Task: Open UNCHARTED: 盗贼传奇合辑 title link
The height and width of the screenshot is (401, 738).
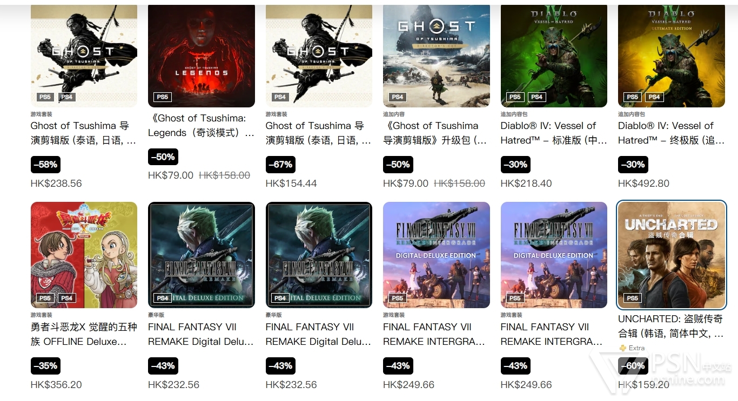Action: [671, 327]
